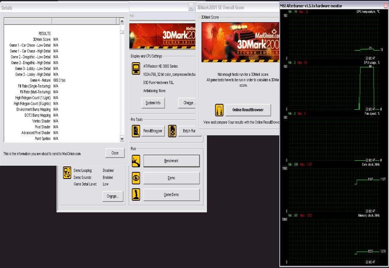Launch the Game Demo
389x268 pixels.
172,194
